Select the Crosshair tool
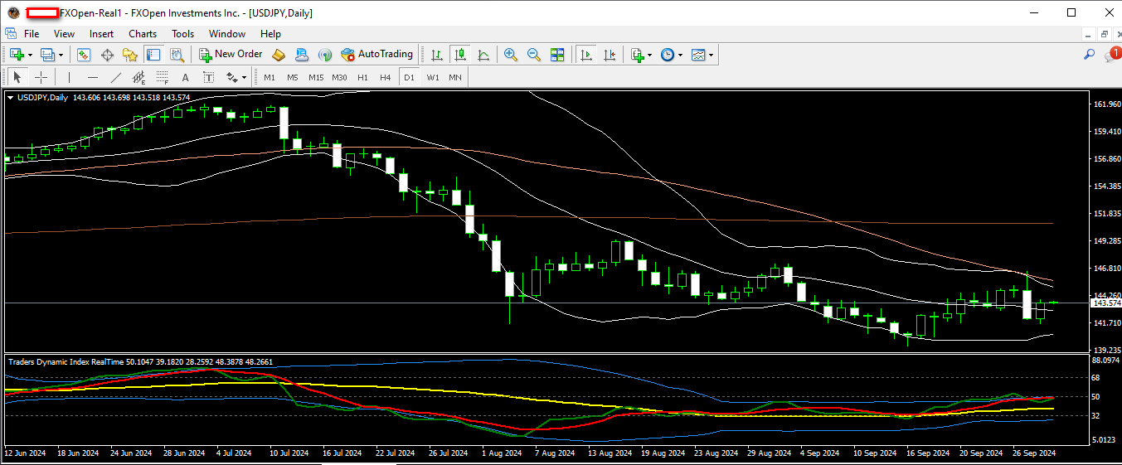This screenshot has width=1122, height=465. [41, 77]
